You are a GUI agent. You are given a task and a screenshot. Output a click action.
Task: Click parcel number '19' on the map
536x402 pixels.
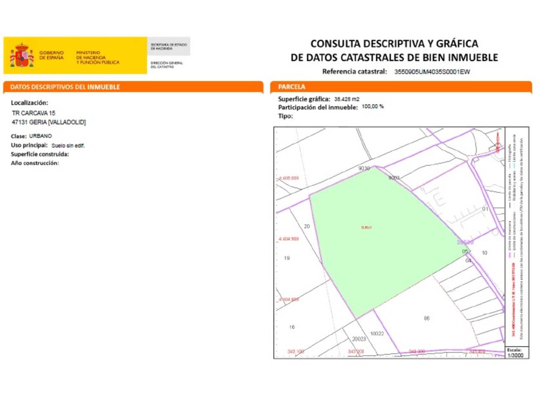point(287,258)
